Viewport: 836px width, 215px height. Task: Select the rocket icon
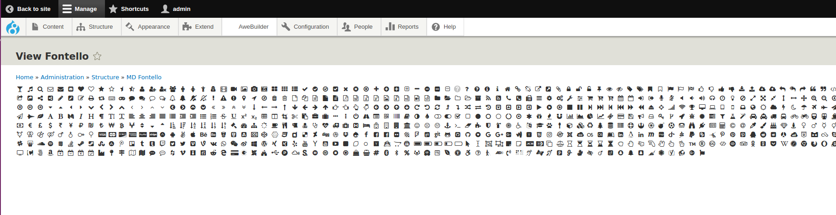[682, 116]
